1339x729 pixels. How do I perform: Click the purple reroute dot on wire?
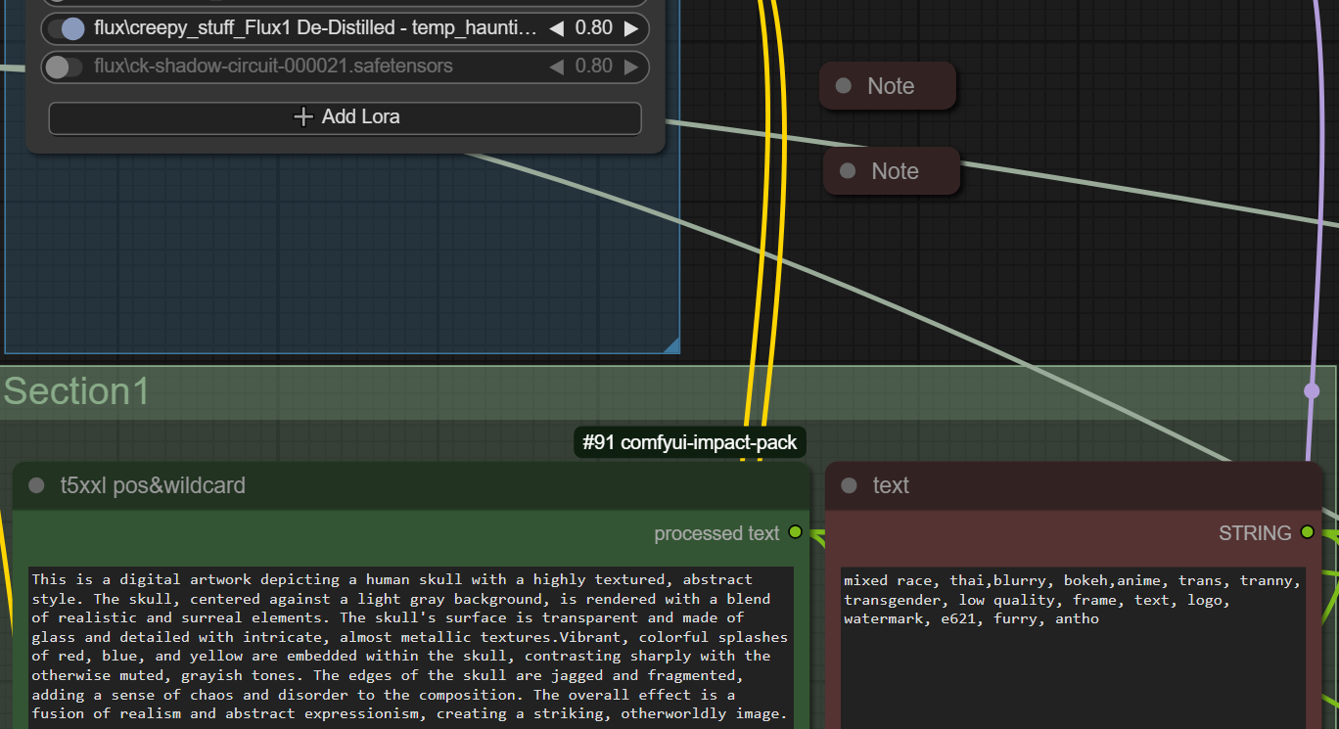click(x=1312, y=390)
